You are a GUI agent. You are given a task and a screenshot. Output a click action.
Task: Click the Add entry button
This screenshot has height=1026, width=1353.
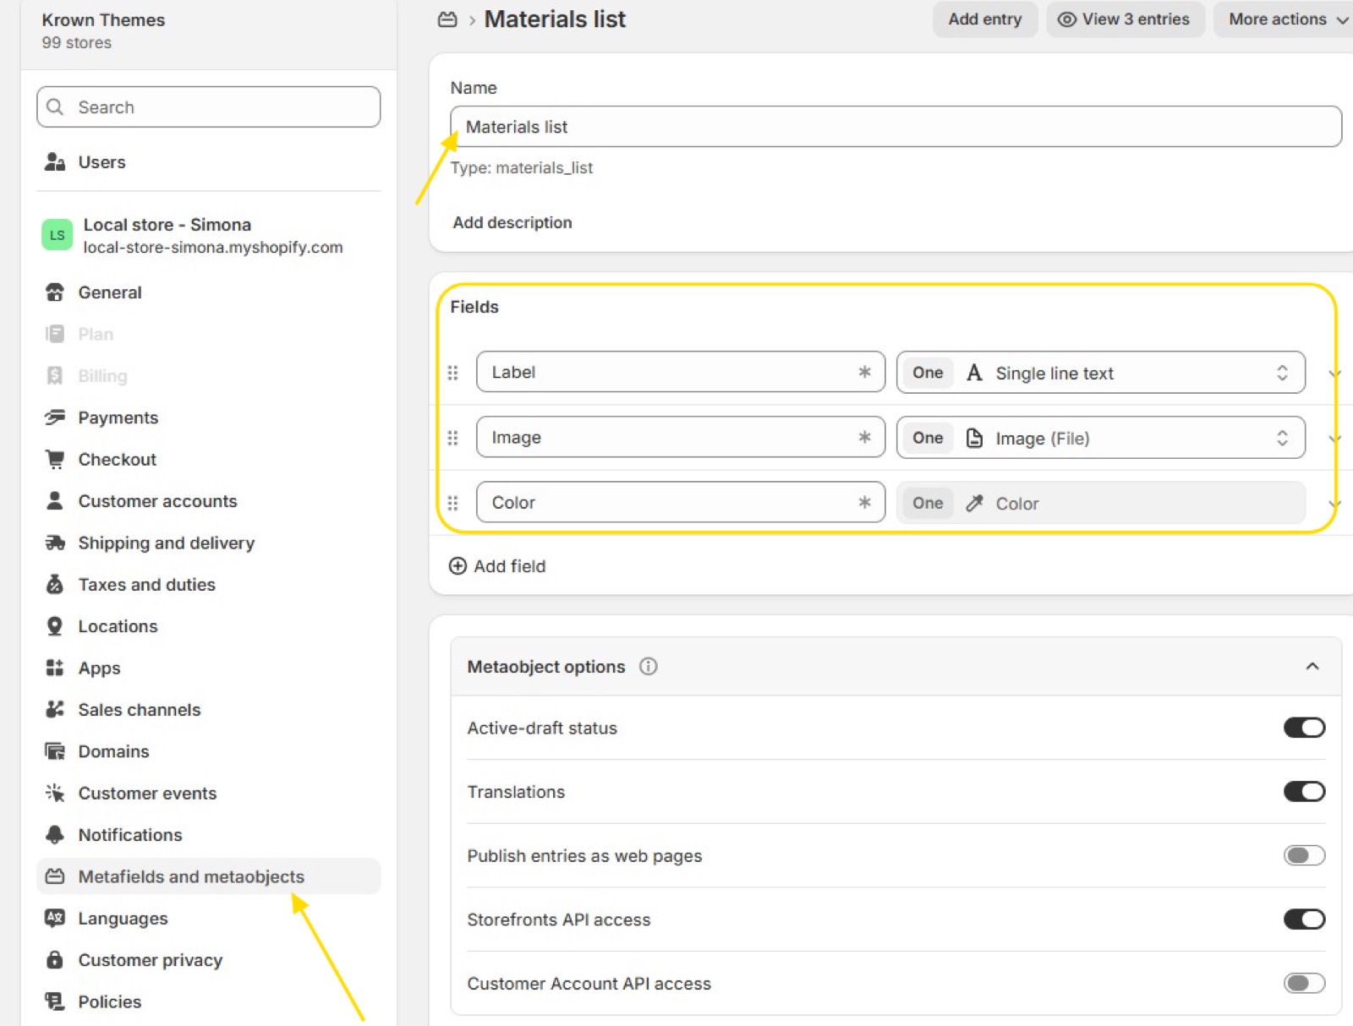click(x=985, y=19)
